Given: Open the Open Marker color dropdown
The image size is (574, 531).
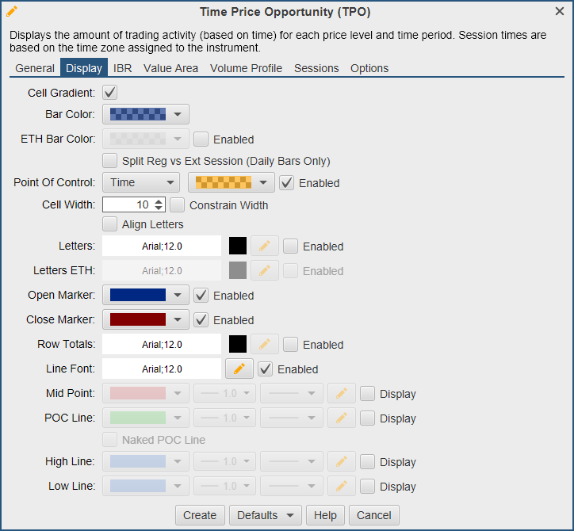Looking at the screenshot, I should click(x=145, y=296).
